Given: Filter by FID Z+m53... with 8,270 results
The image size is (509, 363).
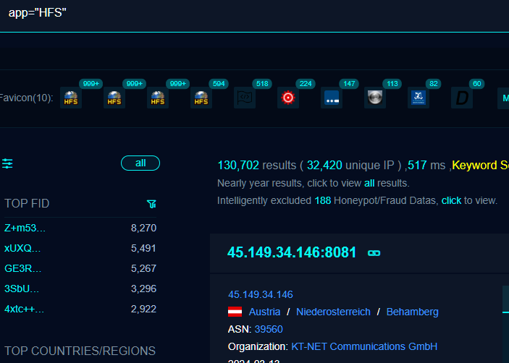Looking at the screenshot, I should coord(25,228).
